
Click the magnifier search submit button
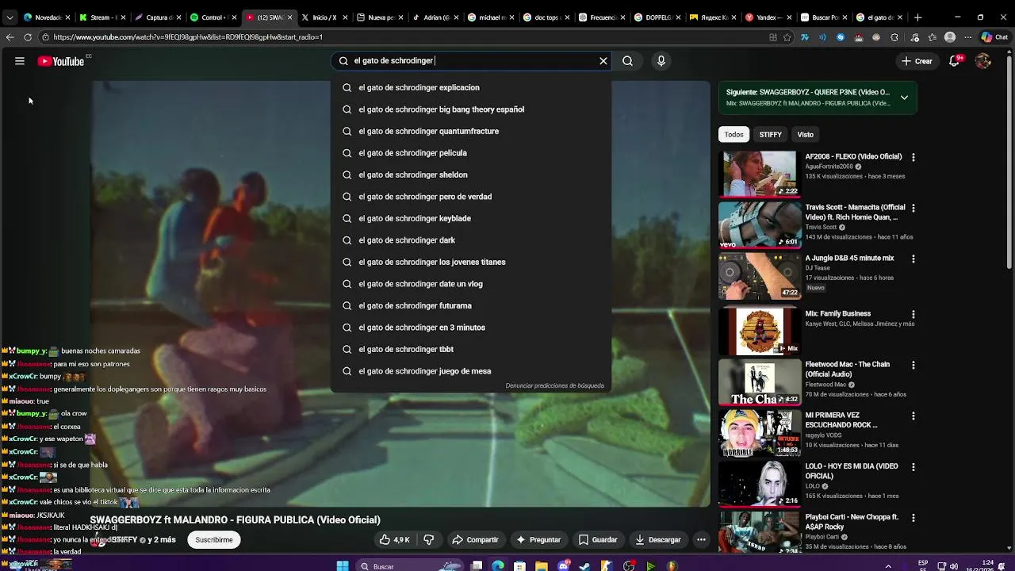[x=627, y=61]
